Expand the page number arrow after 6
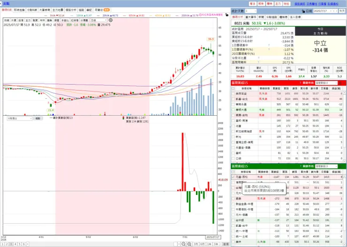The width and height of the screenshot is (347, 247). click(x=28, y=244)
